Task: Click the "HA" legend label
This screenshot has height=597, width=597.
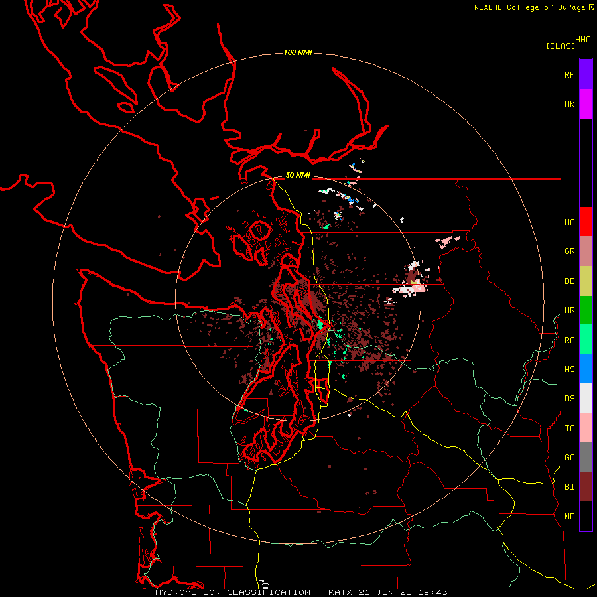Action: [x=569, y=222]
